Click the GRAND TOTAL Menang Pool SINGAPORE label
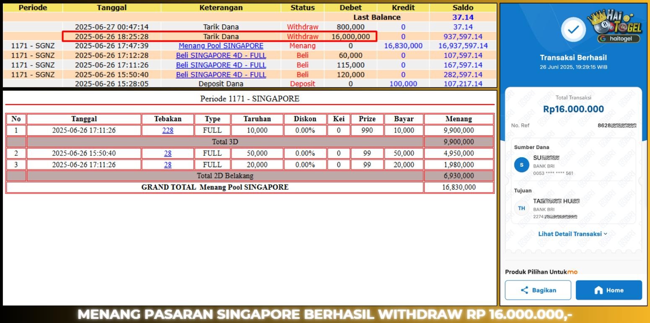This screenshot has width=650, height=323. pyautogui.click(x=215, y=187)
